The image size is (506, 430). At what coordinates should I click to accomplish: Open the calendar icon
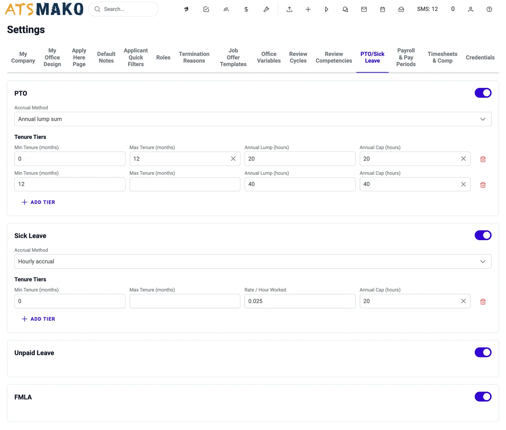382,9
